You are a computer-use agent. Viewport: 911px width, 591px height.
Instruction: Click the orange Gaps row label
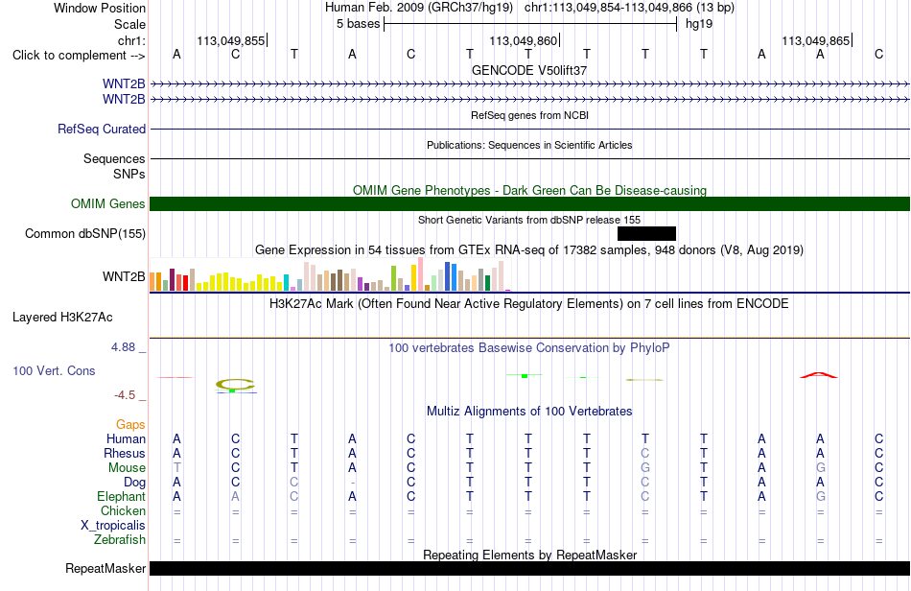pyautogui.click(x=130, y=425)
